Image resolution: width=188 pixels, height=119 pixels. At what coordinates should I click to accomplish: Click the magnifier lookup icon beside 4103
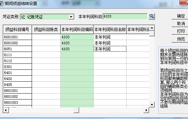tap(152, 17)
